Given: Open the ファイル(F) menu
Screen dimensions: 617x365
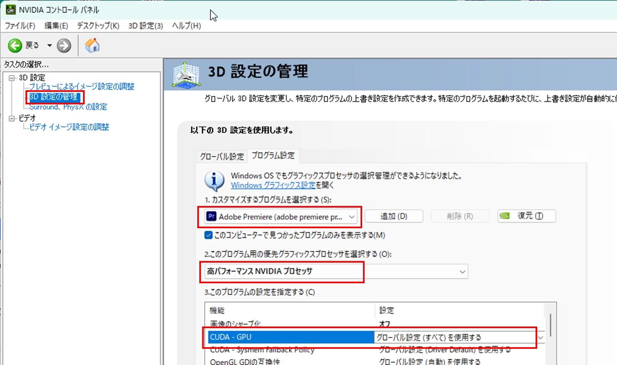Looking at the screenshot, I should [20, 25].
